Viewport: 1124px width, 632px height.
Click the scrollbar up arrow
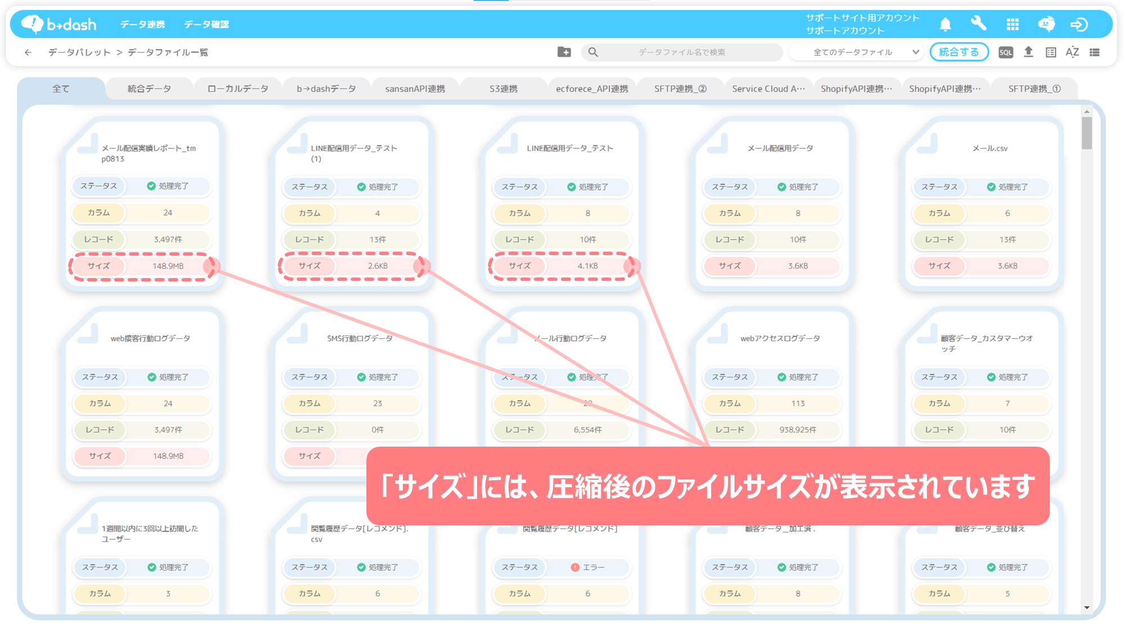(1087, 112)
